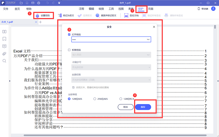Click the user account avatar
Screen dimensions: 219x137
[213, 9]
